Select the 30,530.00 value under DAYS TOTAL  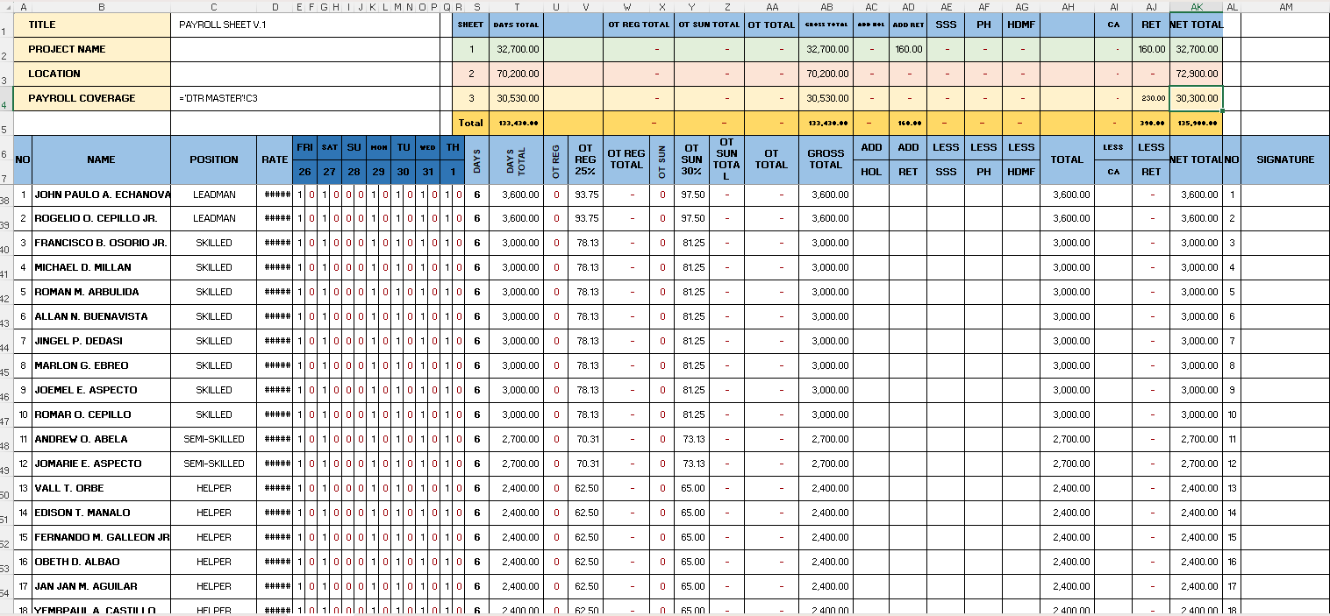click(x=517, y=98)
